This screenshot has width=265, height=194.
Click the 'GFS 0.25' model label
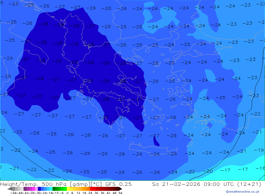[x=118, y=184]
